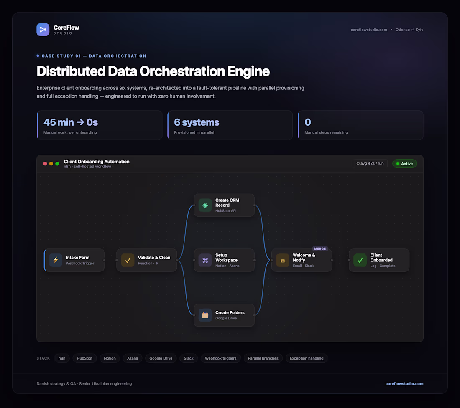Click the CoreFlow Studio logo icon
460x408 pixels.
(x=43, y=30)
